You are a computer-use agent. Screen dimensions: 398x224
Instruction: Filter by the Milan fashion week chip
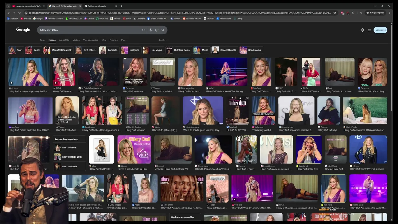[x=58, y=50]
